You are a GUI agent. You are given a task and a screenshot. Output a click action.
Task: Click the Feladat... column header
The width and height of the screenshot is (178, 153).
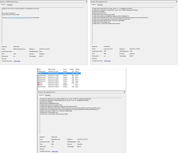[x=78, y=69]
